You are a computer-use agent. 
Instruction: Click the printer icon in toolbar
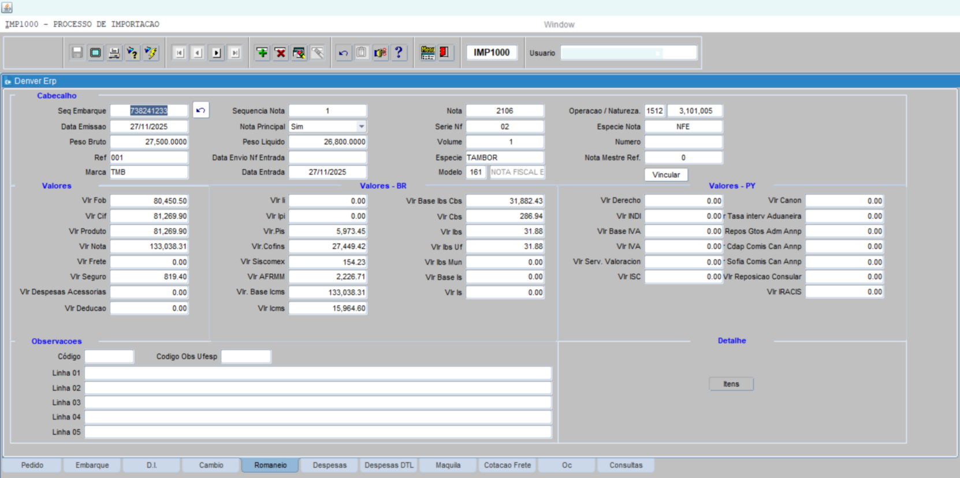tap(114, 53)
